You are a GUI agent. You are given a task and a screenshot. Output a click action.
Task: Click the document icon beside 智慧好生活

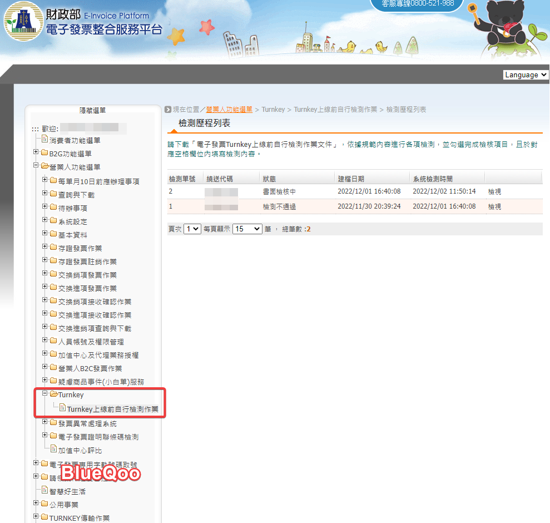pyautogui.click(x=44, y=491)
